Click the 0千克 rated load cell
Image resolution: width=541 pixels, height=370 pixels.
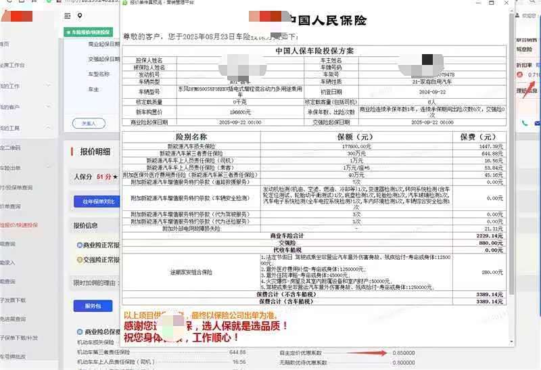(240, 102)
